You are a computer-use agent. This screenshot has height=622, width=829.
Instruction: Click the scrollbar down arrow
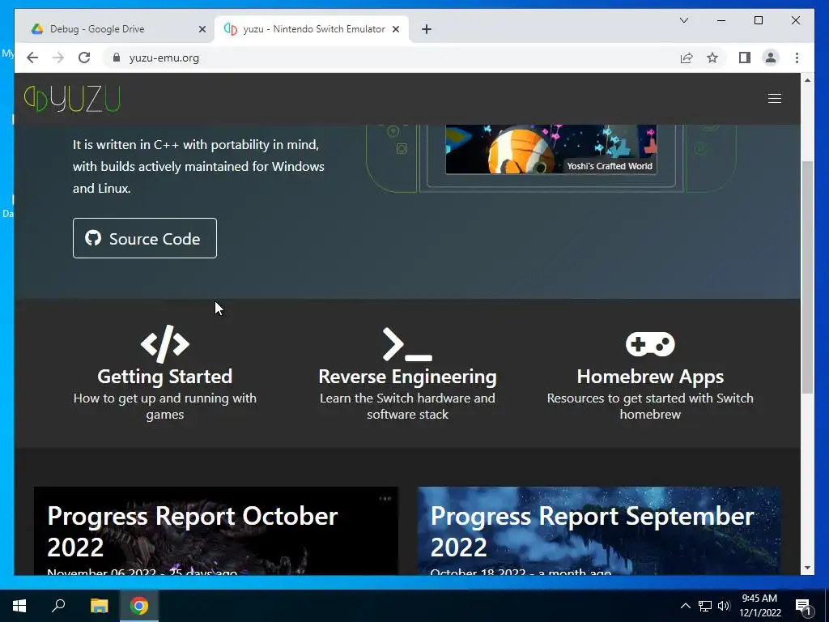point(807,568)
